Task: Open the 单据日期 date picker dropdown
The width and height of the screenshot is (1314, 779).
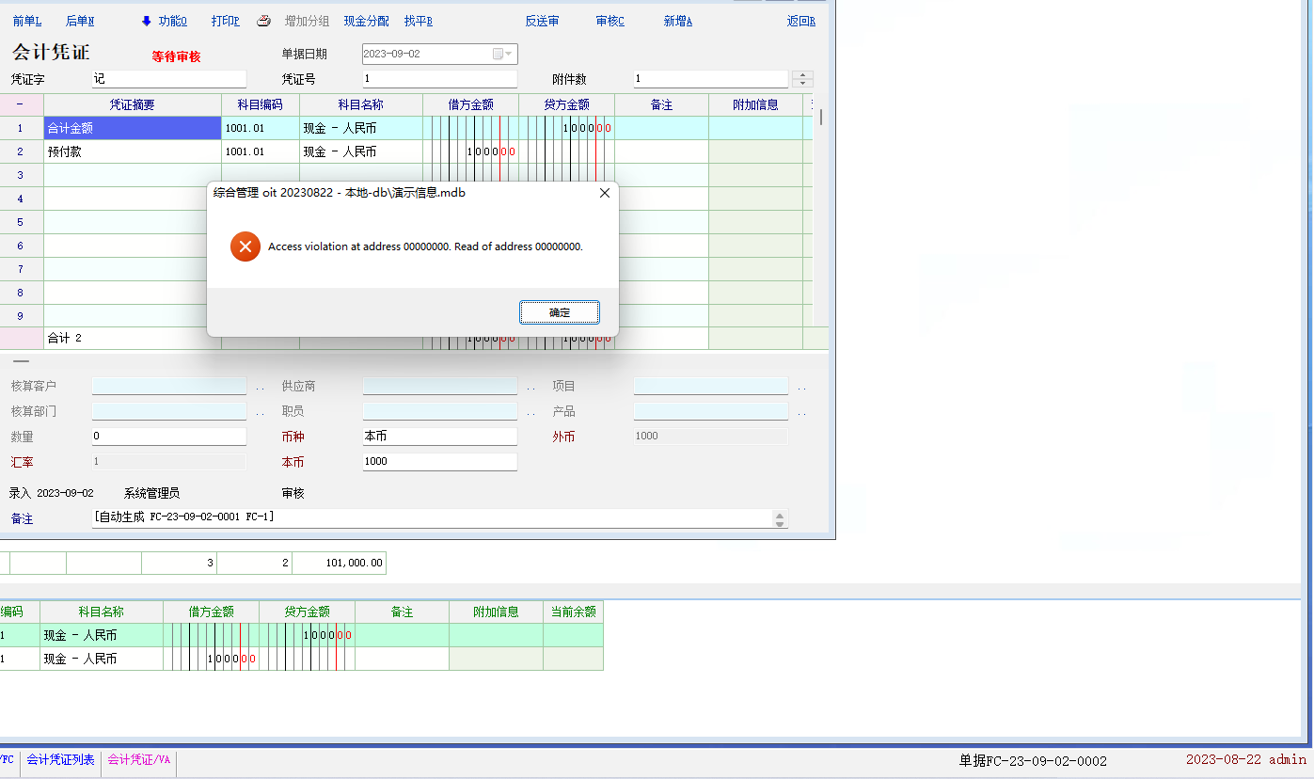Action: click(508, 55)
